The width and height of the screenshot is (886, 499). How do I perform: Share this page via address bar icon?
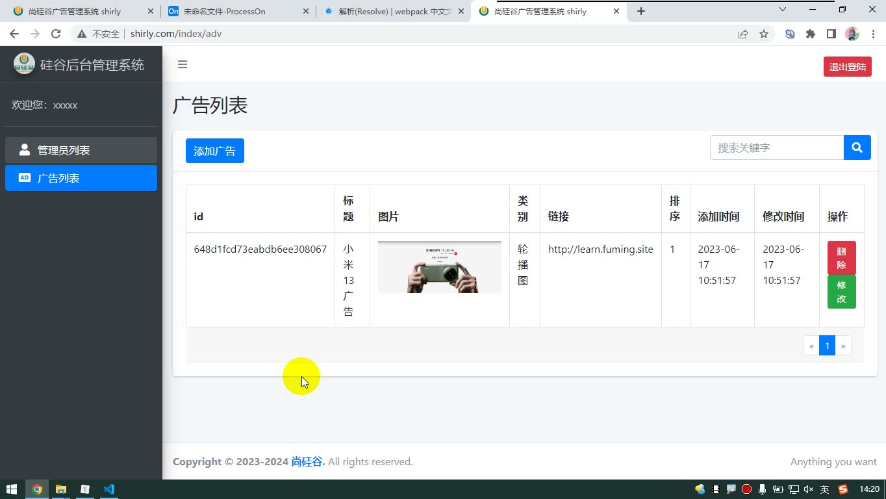pos(743,34)
